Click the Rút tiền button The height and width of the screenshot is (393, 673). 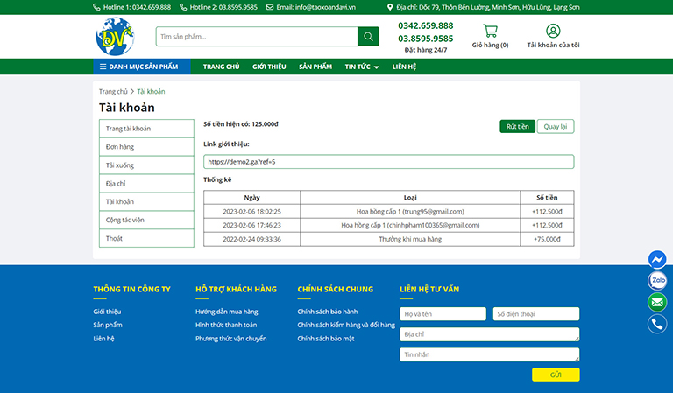517,126
